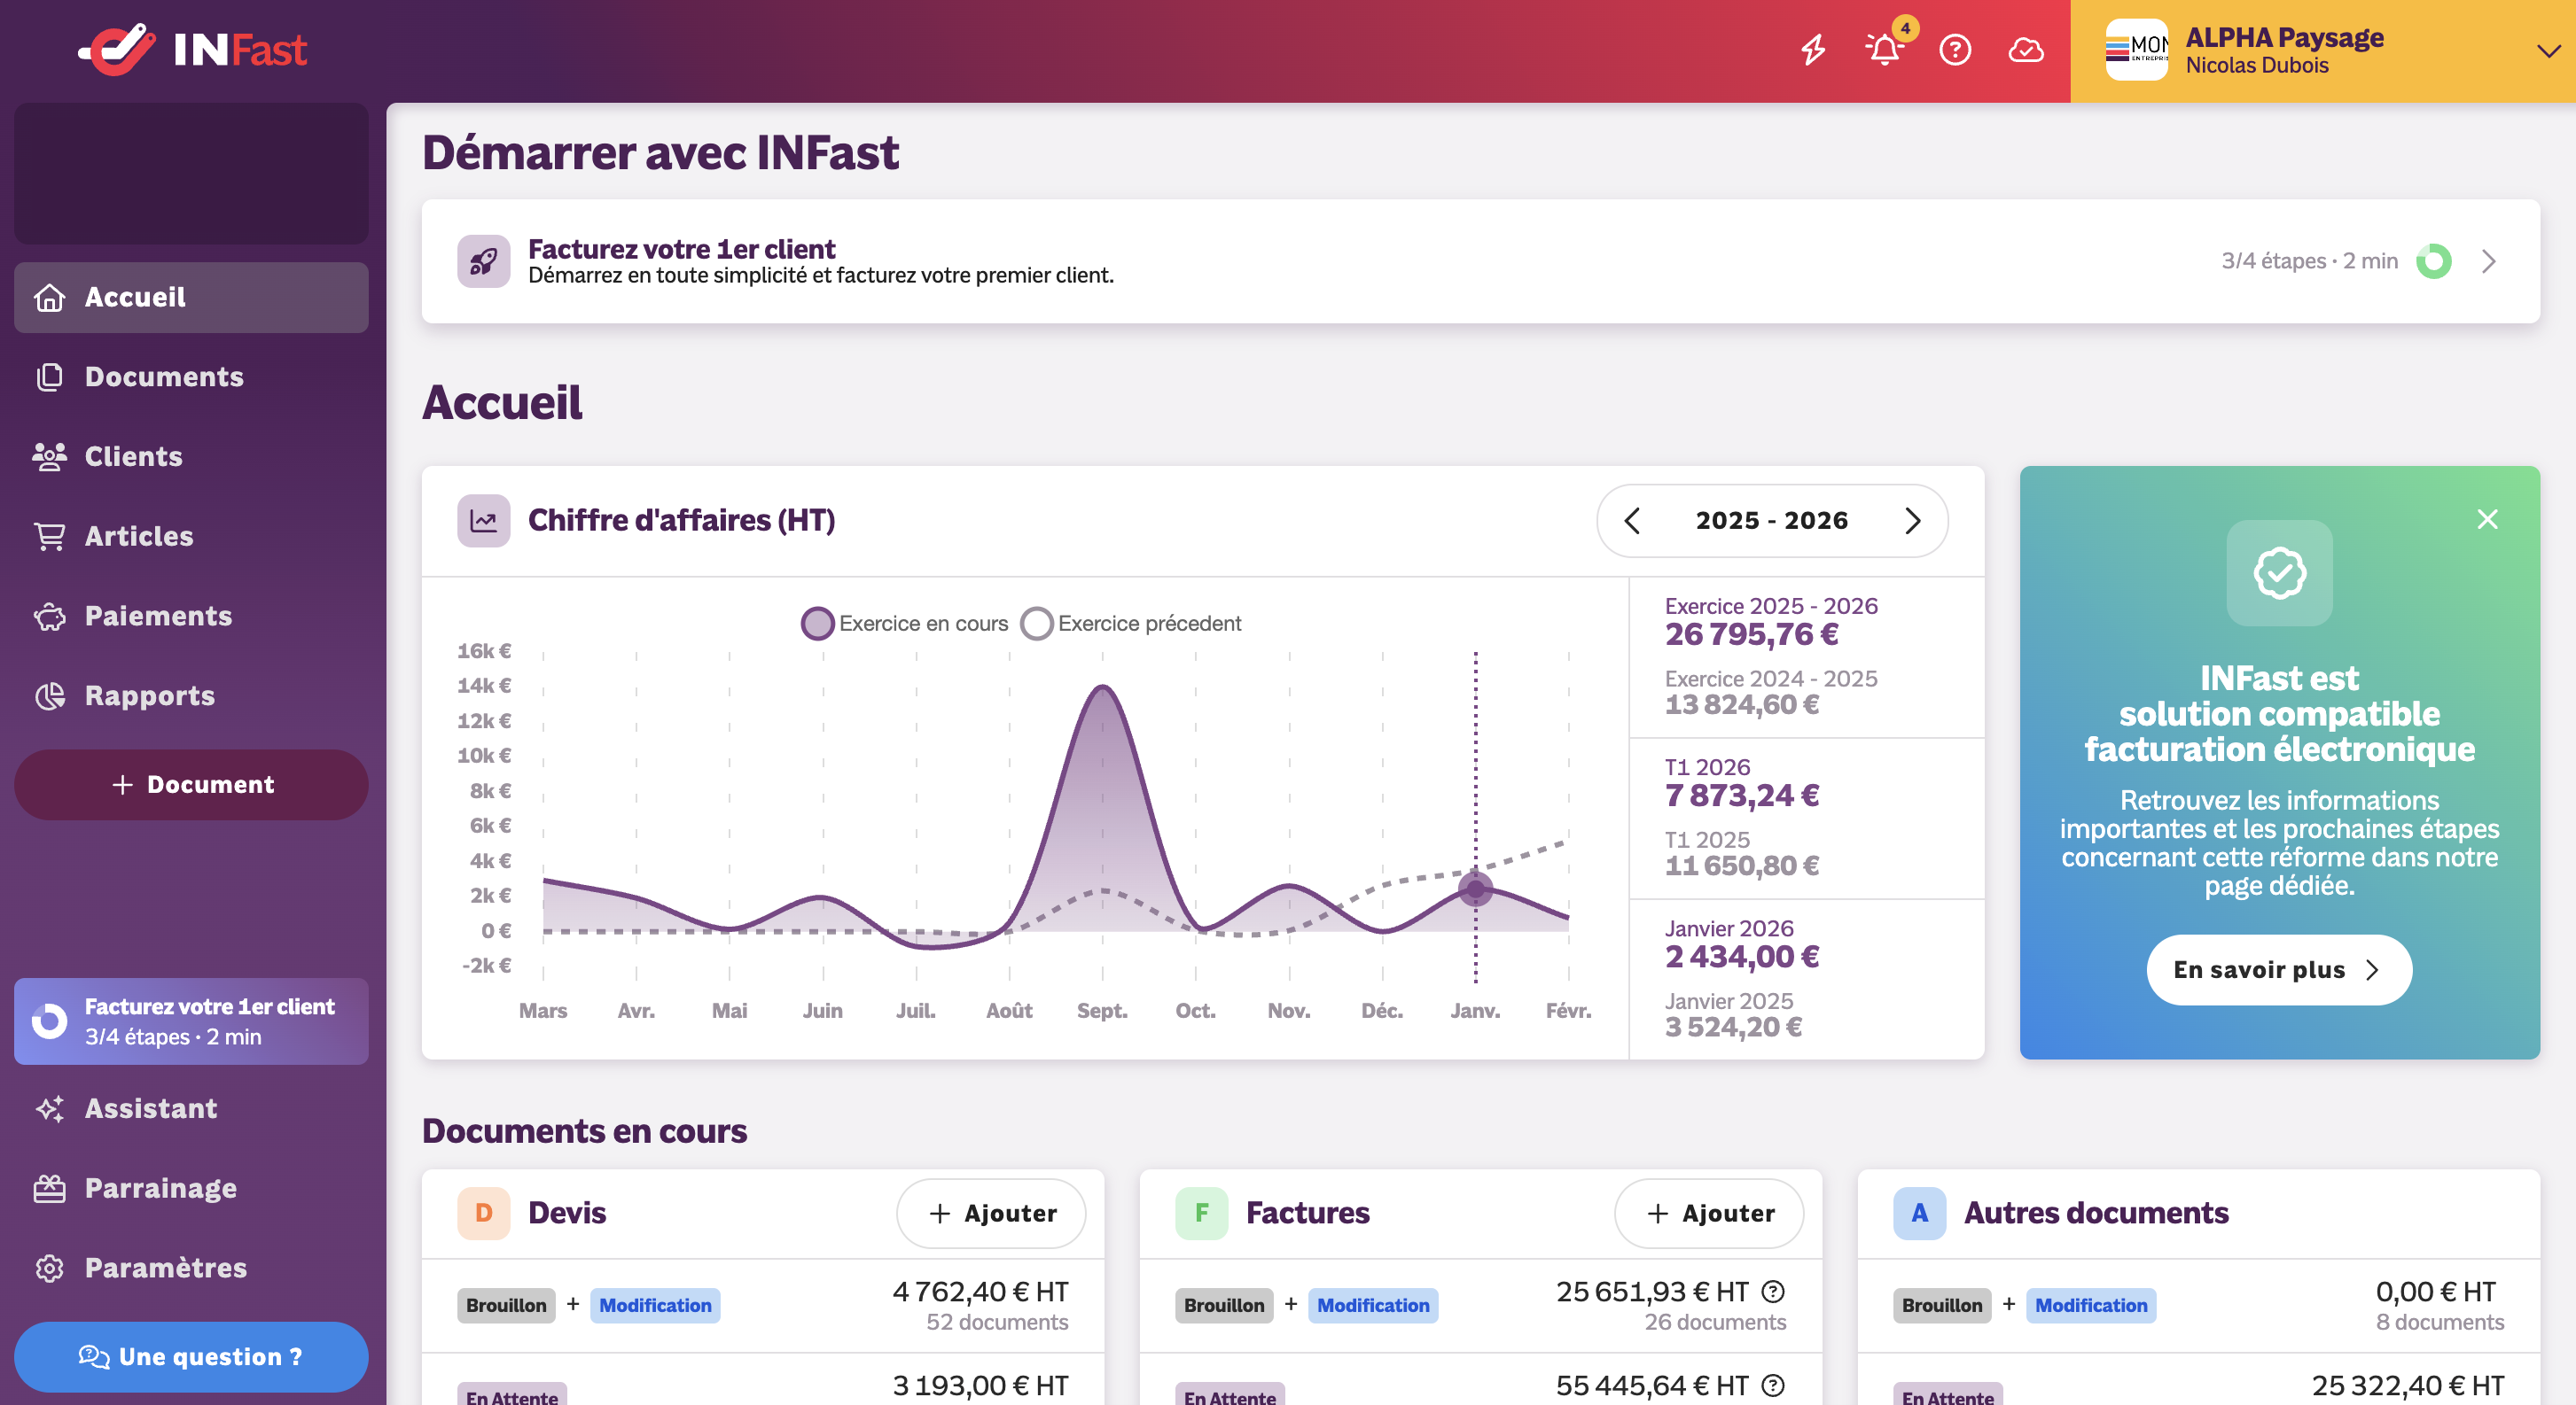
Task: Go to next fiscal year
Action: coord(1913,521)
